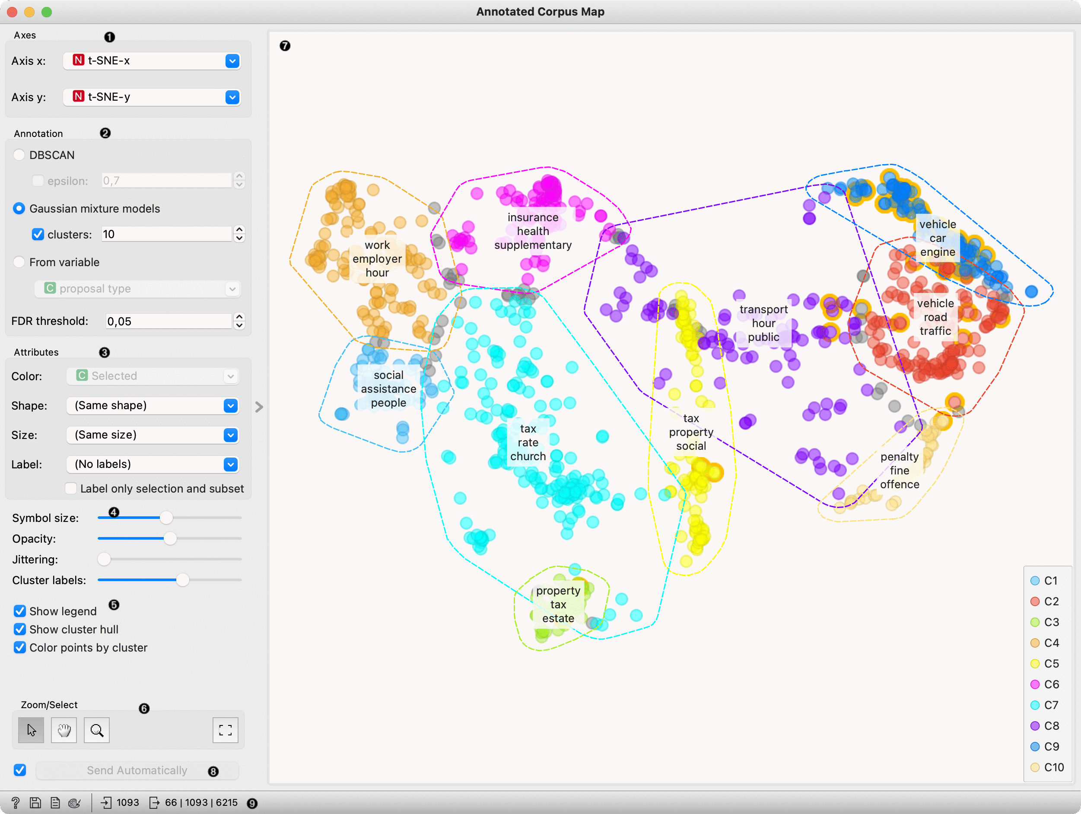Select the DBSCAN radio button
The height and width of the screenshot is (814, 1081).
(x=19, y=154)
